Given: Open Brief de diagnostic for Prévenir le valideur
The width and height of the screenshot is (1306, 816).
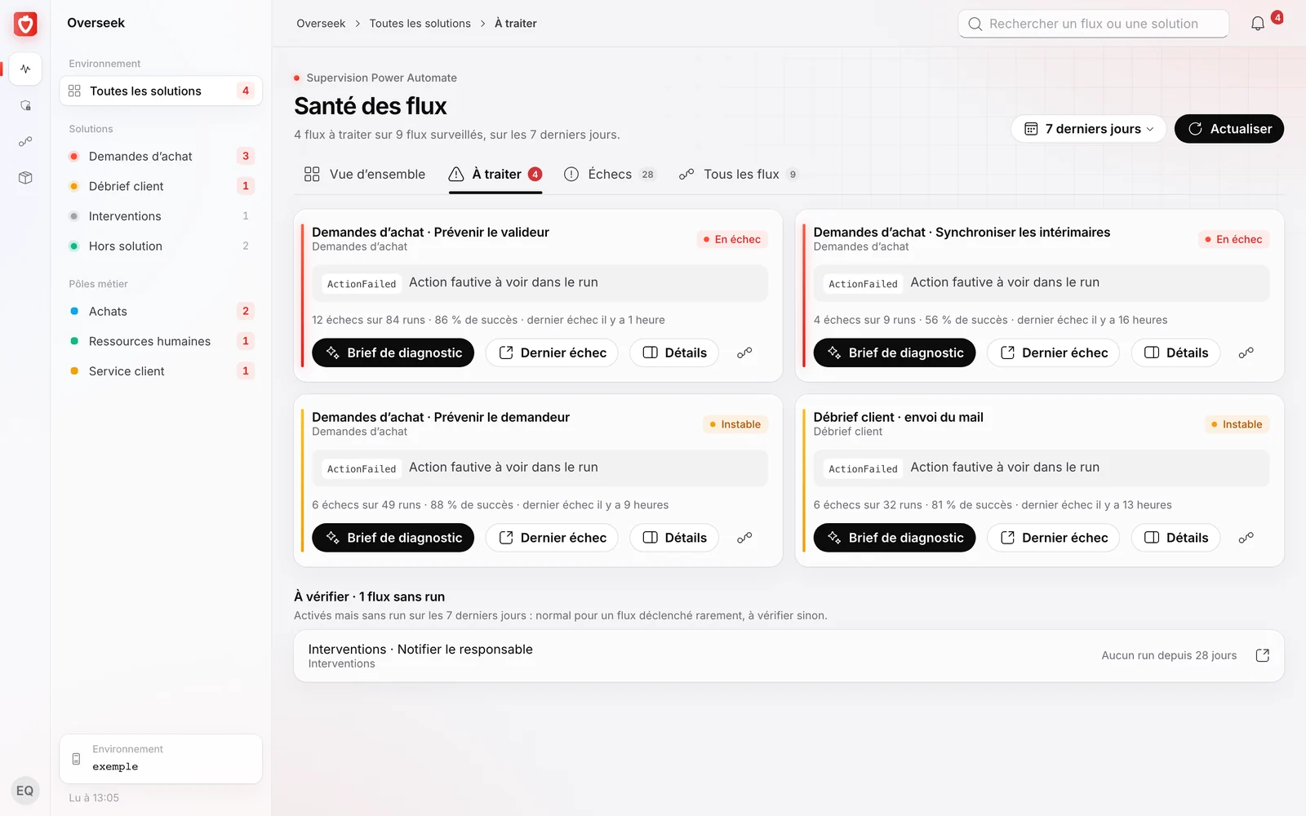Looking at the screenshot, I should 393,353.
